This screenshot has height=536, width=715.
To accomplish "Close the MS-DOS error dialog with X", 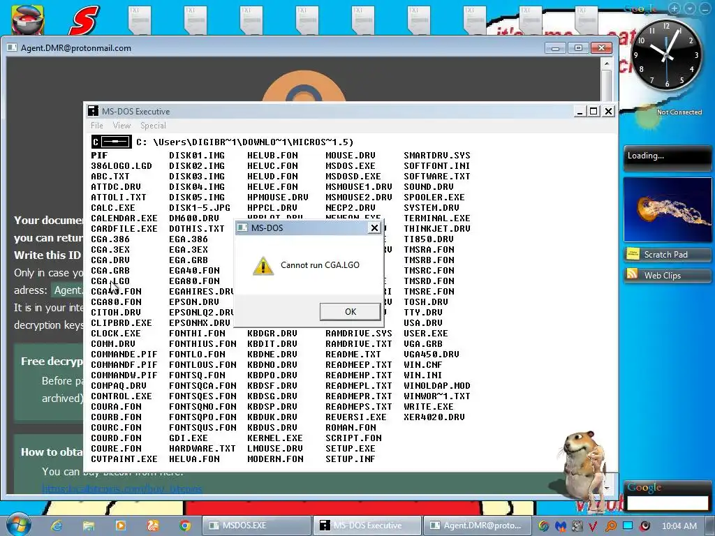I will pyautogui.click(x=374, y=228).
